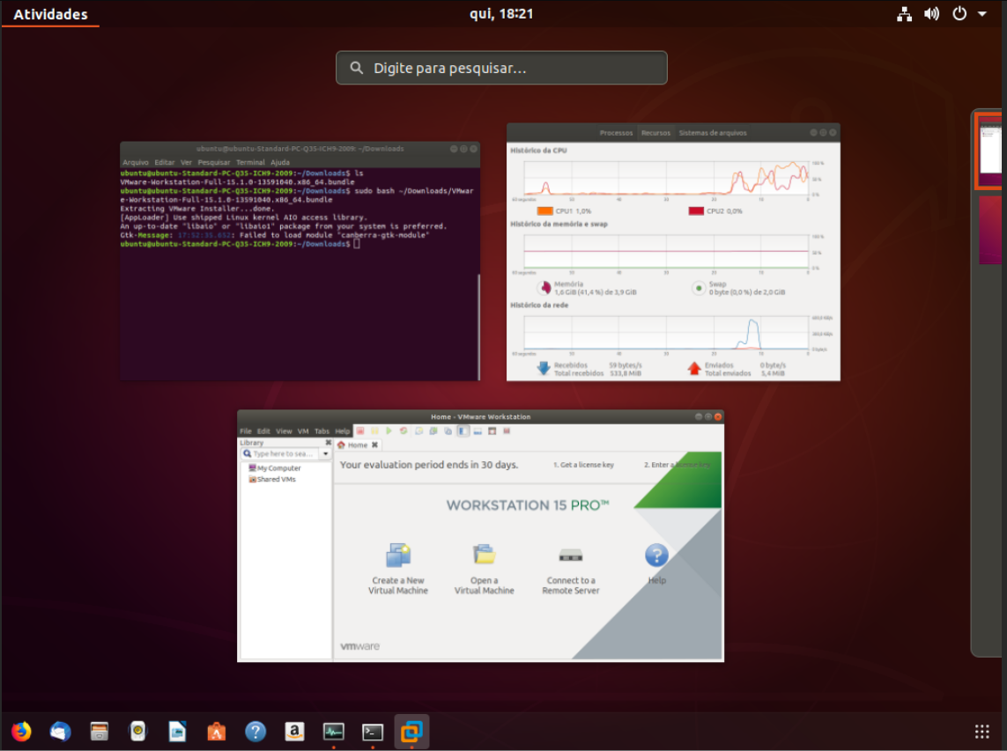Screen dimensions: 1007x751
Task: Open Terminal from the dock
Action: (373, 731)
